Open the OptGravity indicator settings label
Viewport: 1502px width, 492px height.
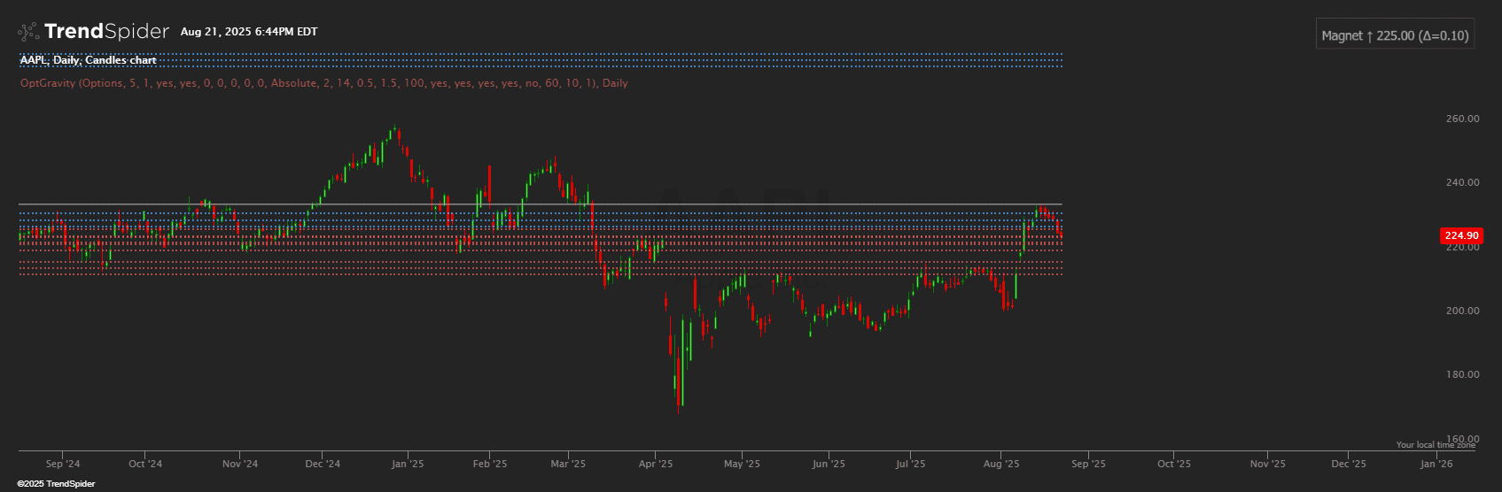click(x=324, y=83)
